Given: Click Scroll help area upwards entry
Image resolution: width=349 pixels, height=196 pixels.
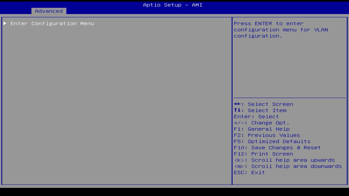Looking at the screenshot, I should 284,160.
